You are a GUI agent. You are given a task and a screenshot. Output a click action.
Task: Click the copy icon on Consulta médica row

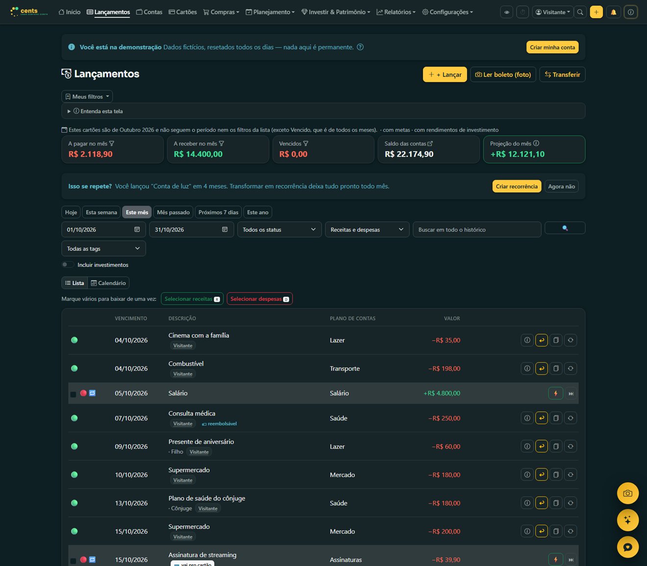pyautogui.click(x=556, y=418)
